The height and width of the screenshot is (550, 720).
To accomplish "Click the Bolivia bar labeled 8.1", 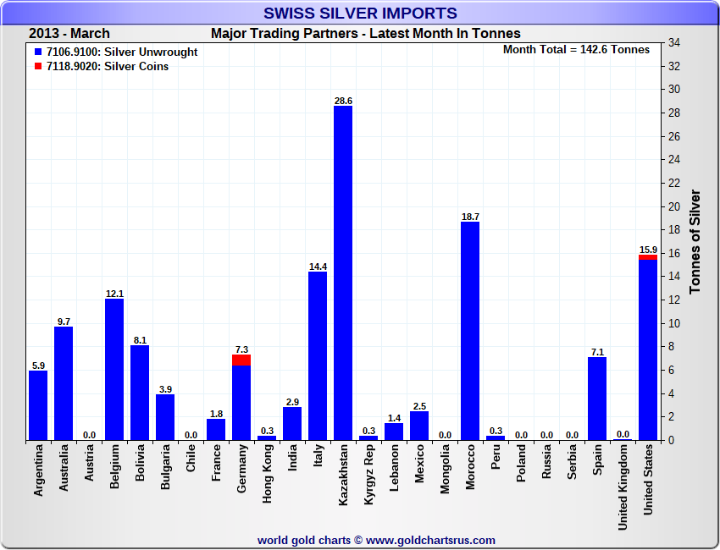I will point(140,393).
